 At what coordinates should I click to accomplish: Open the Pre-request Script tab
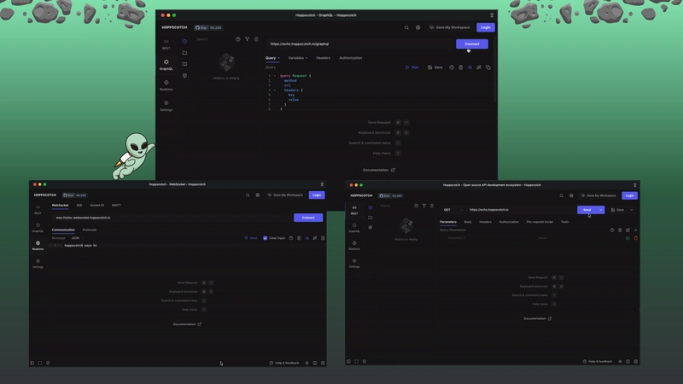click(x=540, y=222)
